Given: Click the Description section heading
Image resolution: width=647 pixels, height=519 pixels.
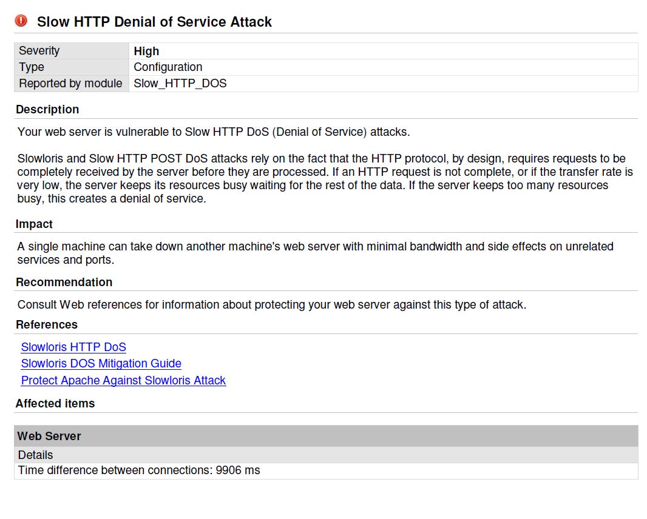Looking at the screenshot, I should click(x=47, y=109).
